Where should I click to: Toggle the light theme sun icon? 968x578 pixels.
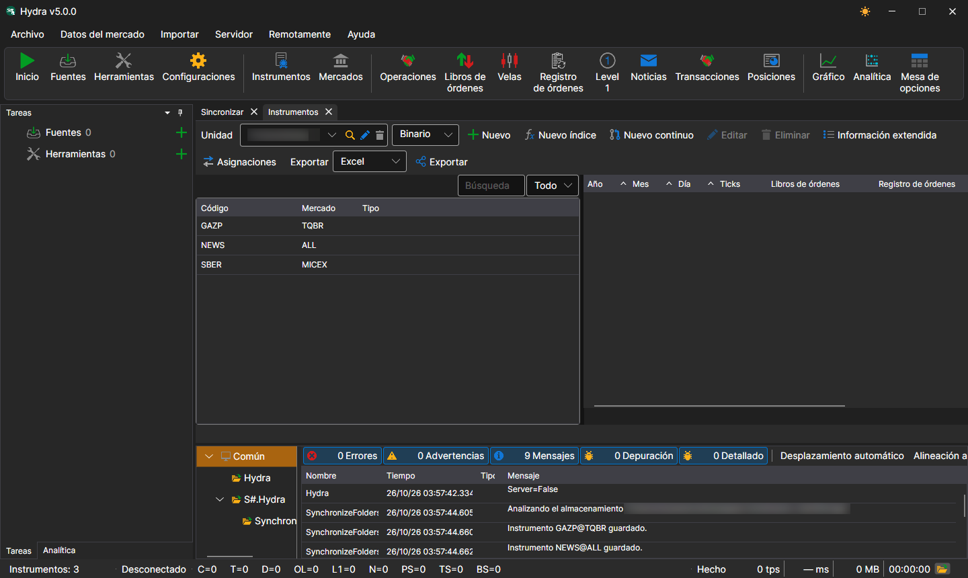(865, 11)
